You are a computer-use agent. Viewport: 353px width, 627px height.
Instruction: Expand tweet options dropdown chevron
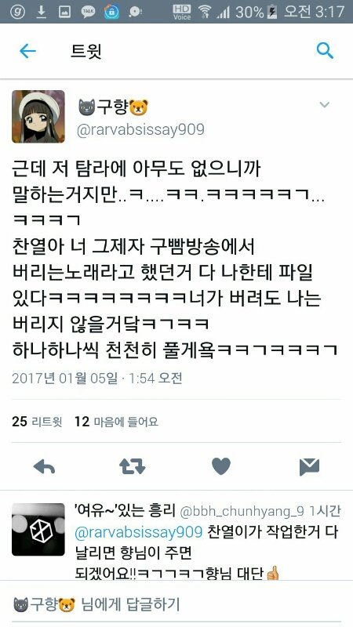coord(324,105)
